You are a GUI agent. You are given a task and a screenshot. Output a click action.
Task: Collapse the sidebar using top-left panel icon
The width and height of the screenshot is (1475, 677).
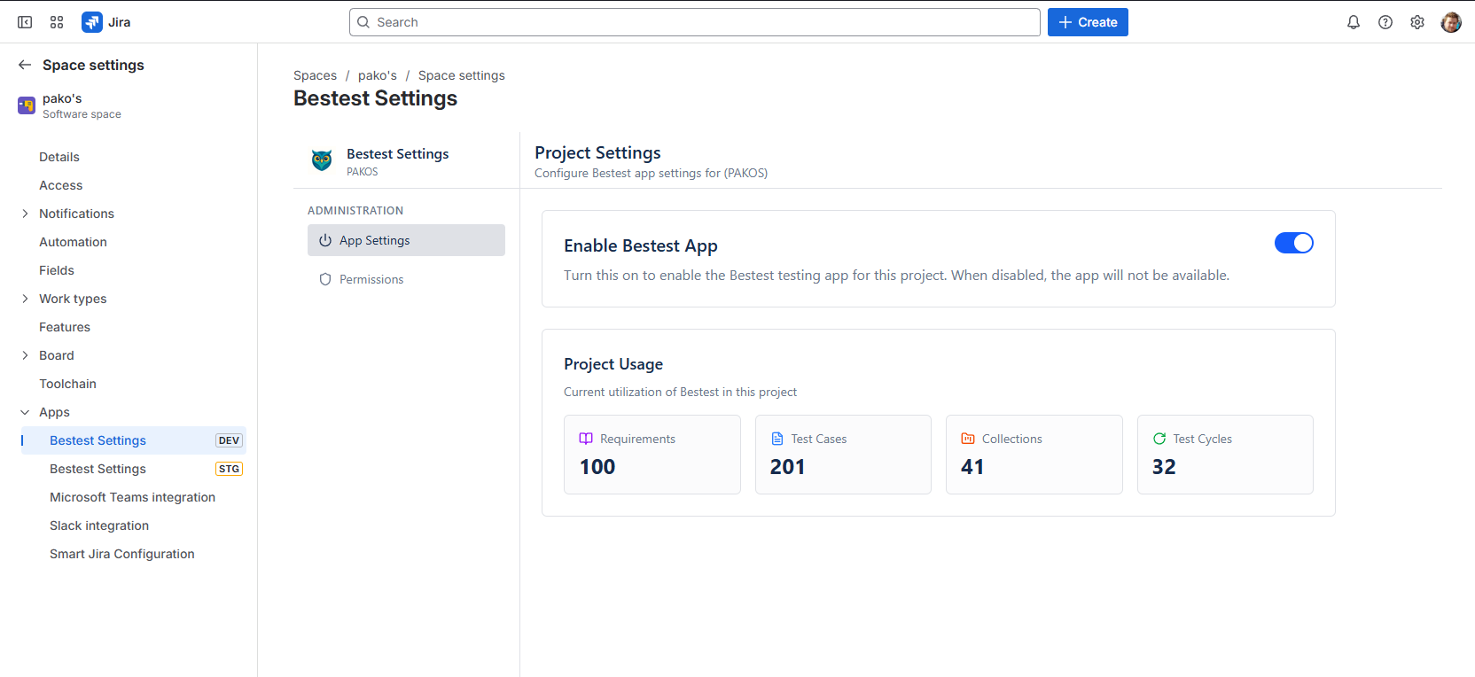(x=25, y=22)
